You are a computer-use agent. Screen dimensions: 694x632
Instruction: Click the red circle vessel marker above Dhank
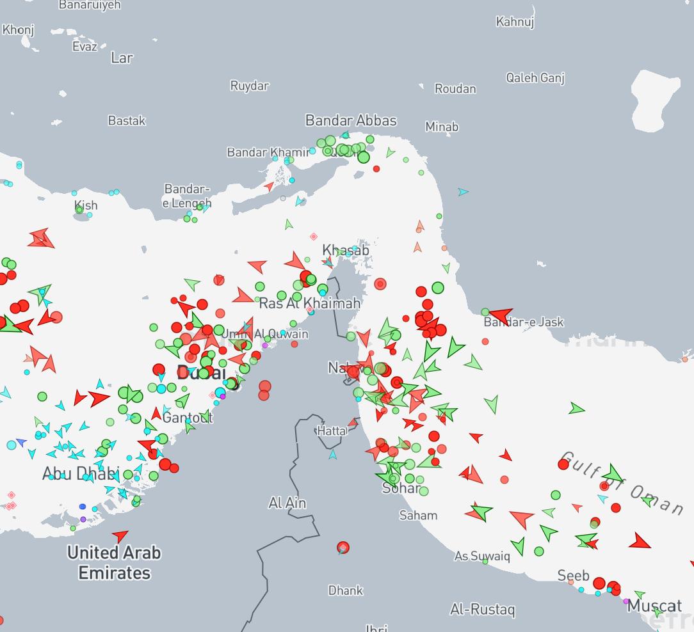point(343,548)
